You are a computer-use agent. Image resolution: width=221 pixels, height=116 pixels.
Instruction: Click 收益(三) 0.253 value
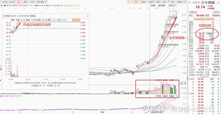[201, 70]
